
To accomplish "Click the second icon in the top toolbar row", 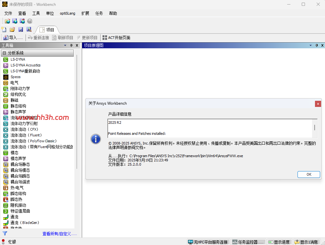I will [x=15, y=21].
